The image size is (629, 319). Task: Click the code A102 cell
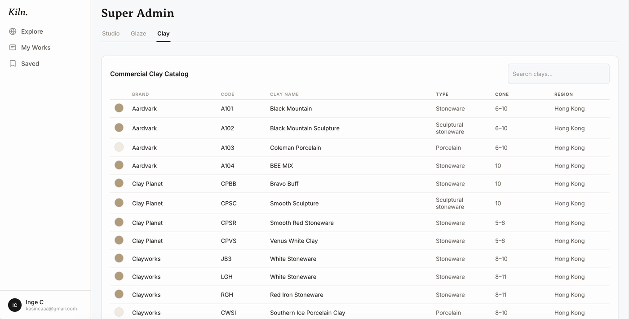227,128
